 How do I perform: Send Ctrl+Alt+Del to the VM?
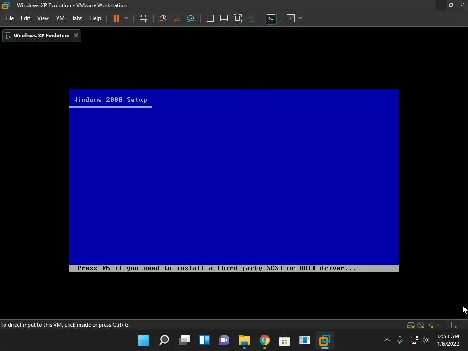point(144,18)
